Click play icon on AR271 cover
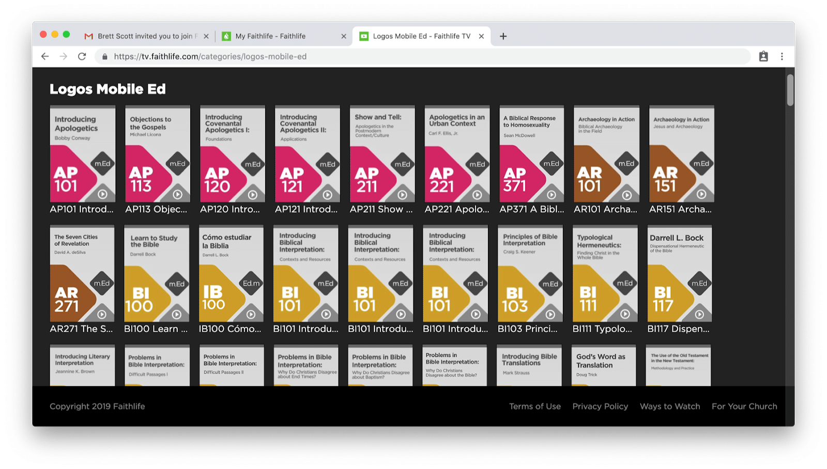 point(102,314)
